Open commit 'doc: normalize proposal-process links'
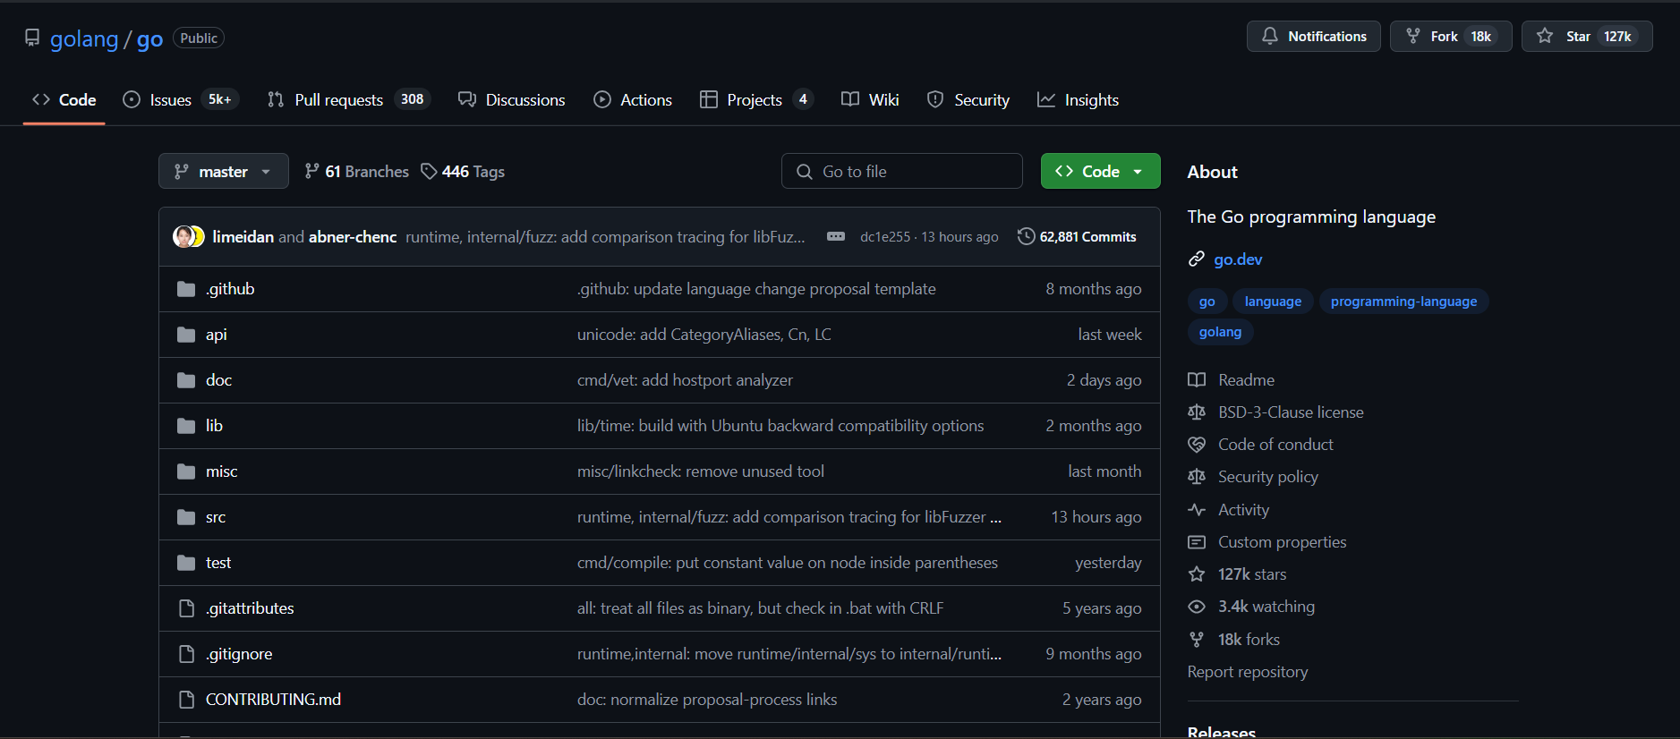 tap(706, 700)
